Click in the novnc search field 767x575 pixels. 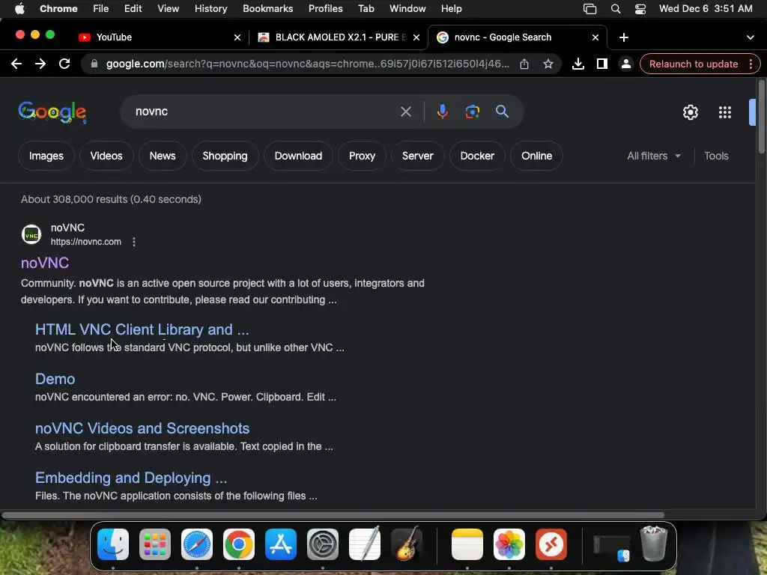click(x=264, y=112)
